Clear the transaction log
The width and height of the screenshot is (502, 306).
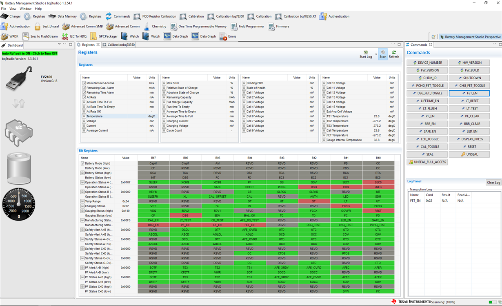click(493, 183)
